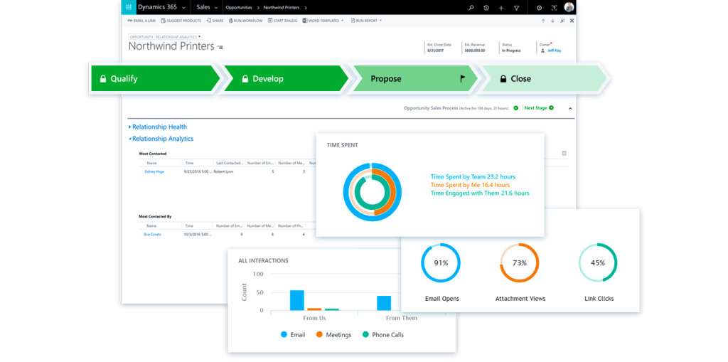Click Status field In Progress

click(x=511, y=50)
